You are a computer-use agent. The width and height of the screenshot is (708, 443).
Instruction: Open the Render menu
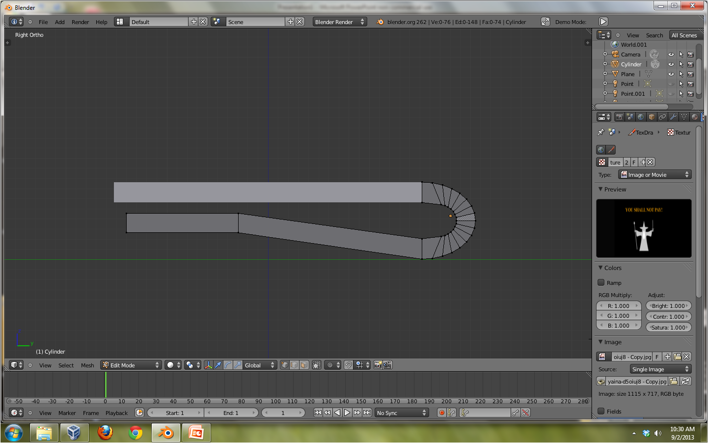[x=81, y=22]
